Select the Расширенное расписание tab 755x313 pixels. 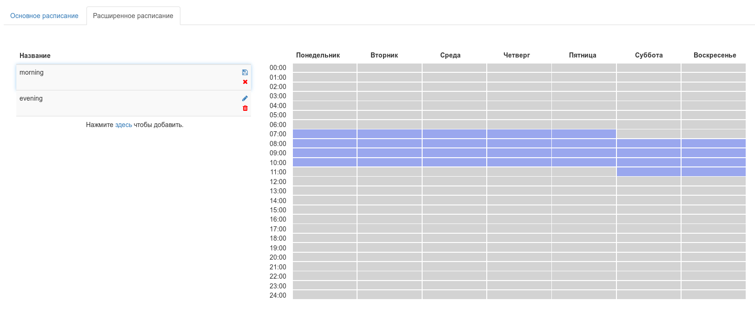(133, 16)
